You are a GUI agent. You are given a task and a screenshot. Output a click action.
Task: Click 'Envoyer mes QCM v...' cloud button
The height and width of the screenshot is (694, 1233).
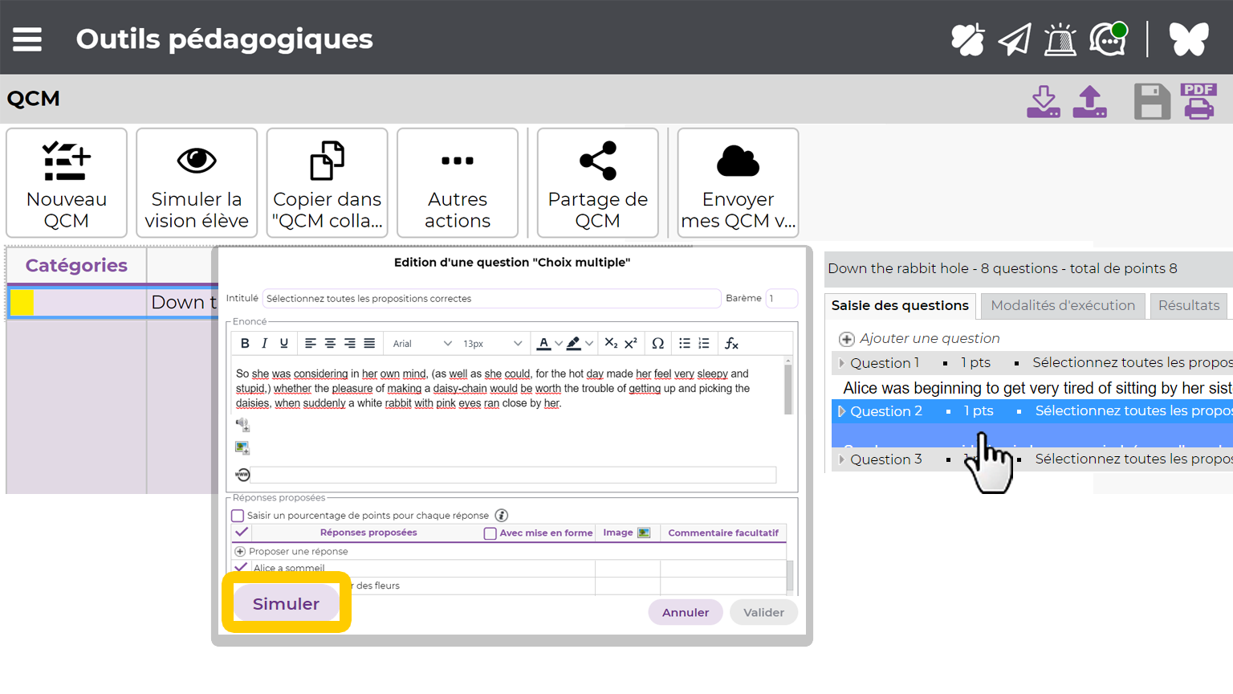(x=739, y=183)
